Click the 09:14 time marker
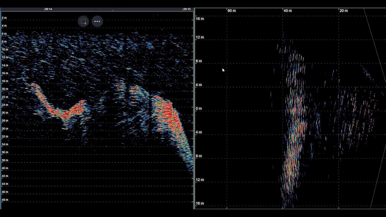Viewport: 386px width, 217px height. (48, 9)
